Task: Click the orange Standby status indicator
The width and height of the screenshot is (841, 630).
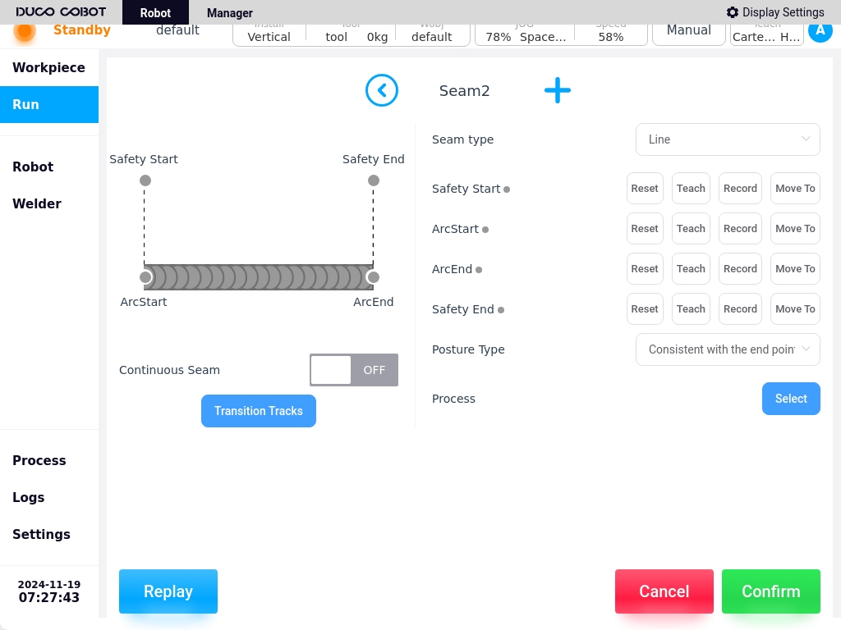Action: tap(24, 31)
